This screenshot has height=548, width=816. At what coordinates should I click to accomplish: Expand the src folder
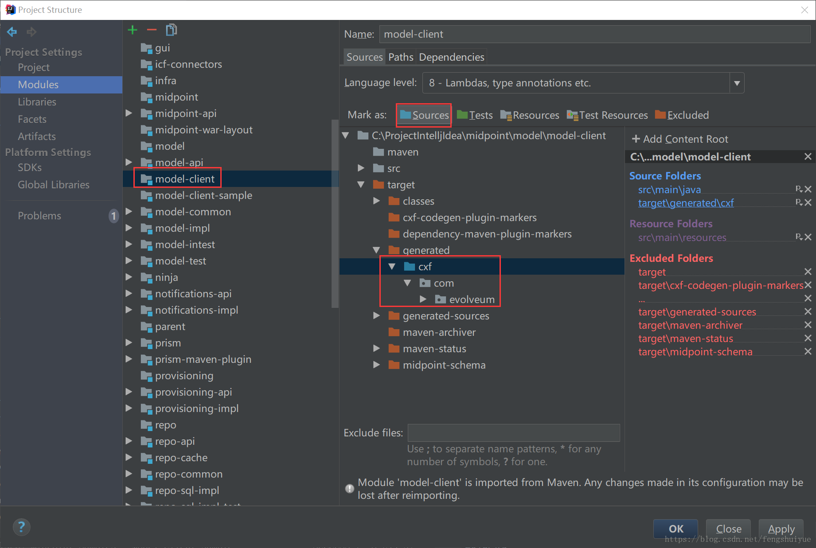(361, 168)
